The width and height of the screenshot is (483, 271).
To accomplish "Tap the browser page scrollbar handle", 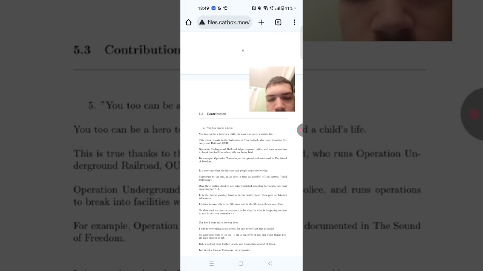I will (x=301, y=43).
